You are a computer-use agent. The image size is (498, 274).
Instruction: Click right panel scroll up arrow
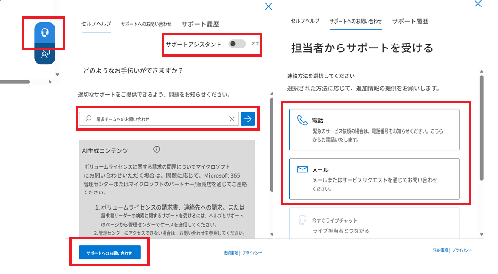(x=482, y=71)
